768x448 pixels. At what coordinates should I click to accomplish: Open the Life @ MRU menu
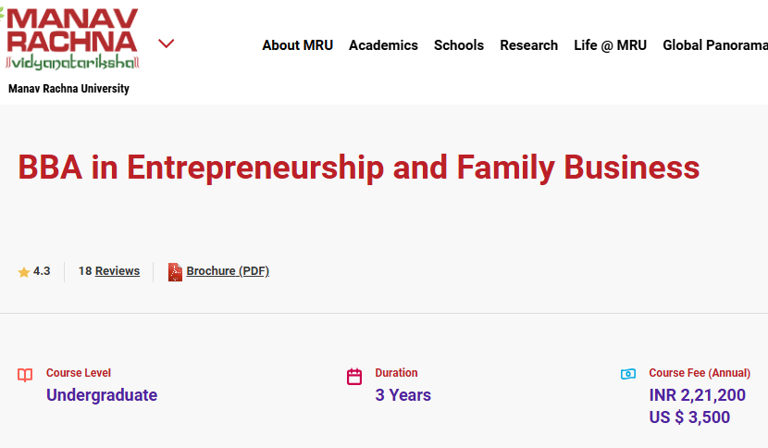click(610, 45)
